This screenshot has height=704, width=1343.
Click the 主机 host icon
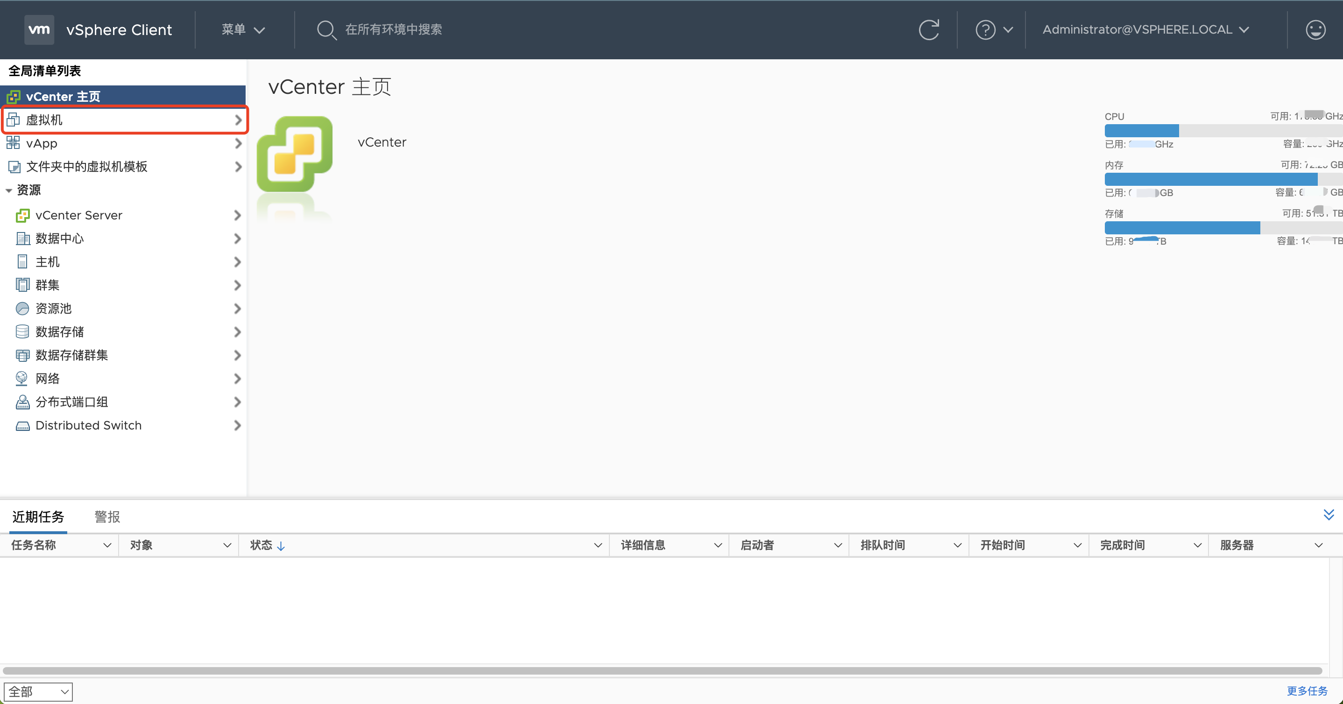(x=22, y=261)
